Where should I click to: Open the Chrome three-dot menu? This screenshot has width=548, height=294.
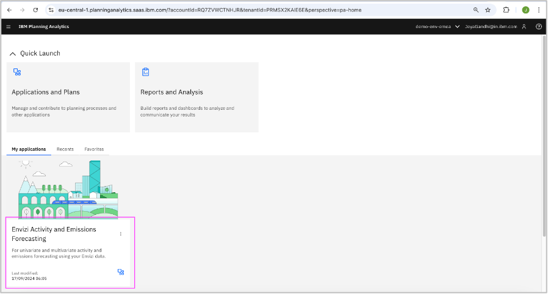tap(539, 10)
